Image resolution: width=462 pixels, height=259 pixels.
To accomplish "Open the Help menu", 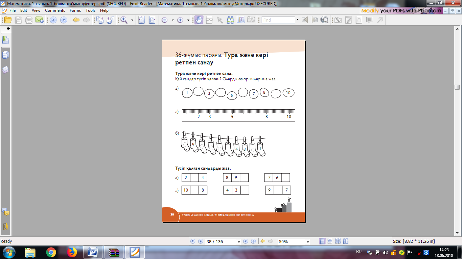I will click(x=104, y=10).
